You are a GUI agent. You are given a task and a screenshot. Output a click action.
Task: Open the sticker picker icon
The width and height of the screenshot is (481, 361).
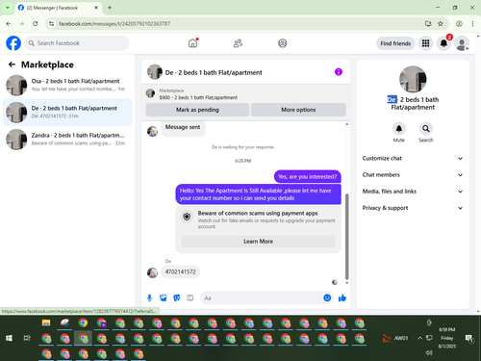tap(177, 298)
